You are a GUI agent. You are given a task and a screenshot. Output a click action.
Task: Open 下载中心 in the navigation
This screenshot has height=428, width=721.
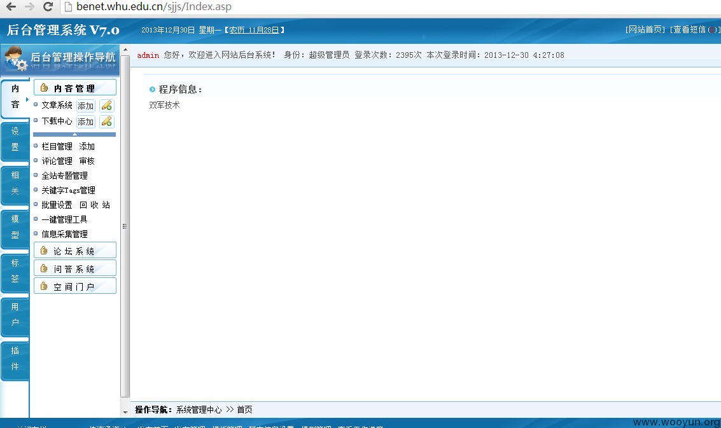point(57,121)
